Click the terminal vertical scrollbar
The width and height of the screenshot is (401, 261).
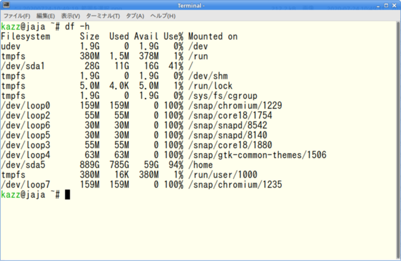[398, 141]
